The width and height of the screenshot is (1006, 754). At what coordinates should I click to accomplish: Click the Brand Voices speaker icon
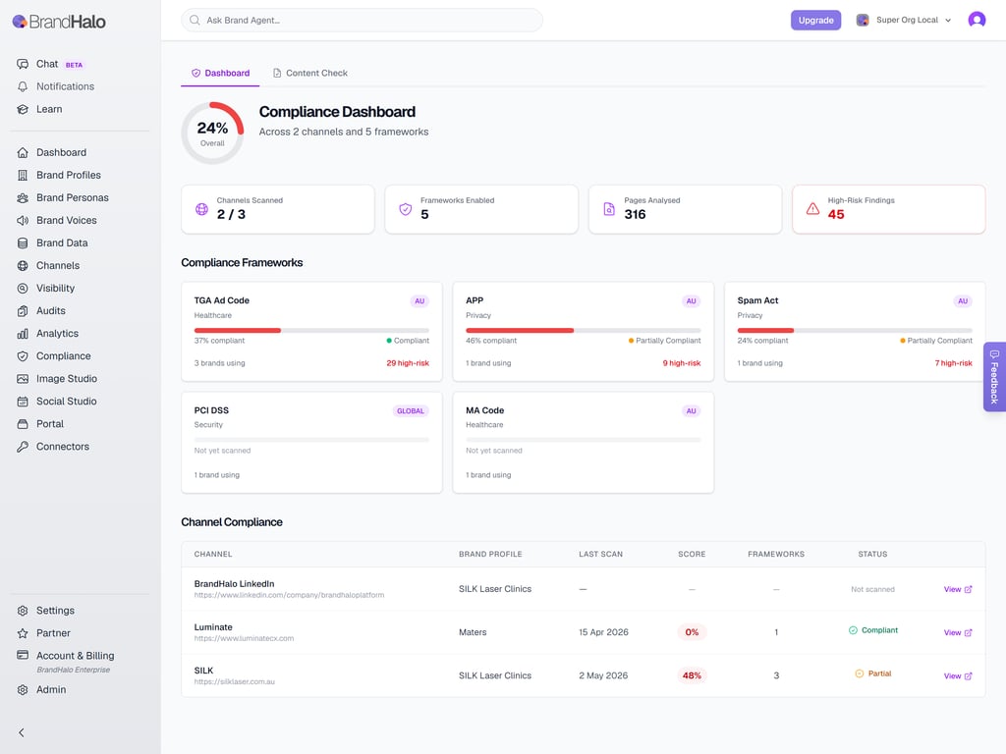pyautogui.click(x=23, y=221)
